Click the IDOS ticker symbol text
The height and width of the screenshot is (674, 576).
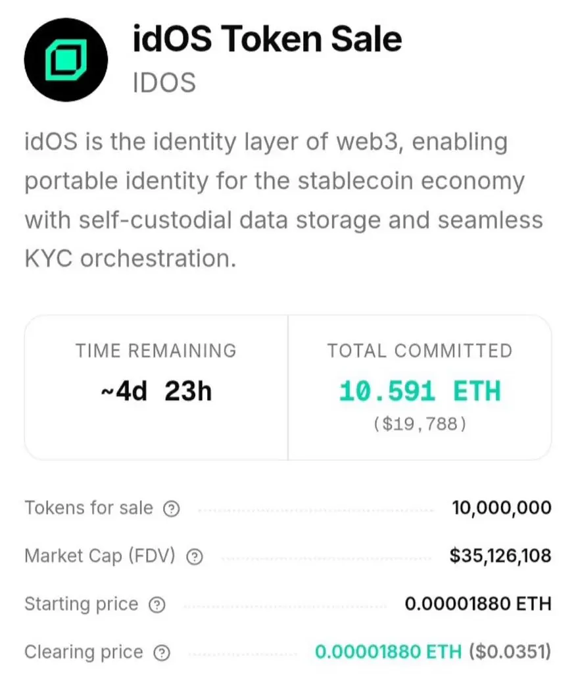pos(164,82)
